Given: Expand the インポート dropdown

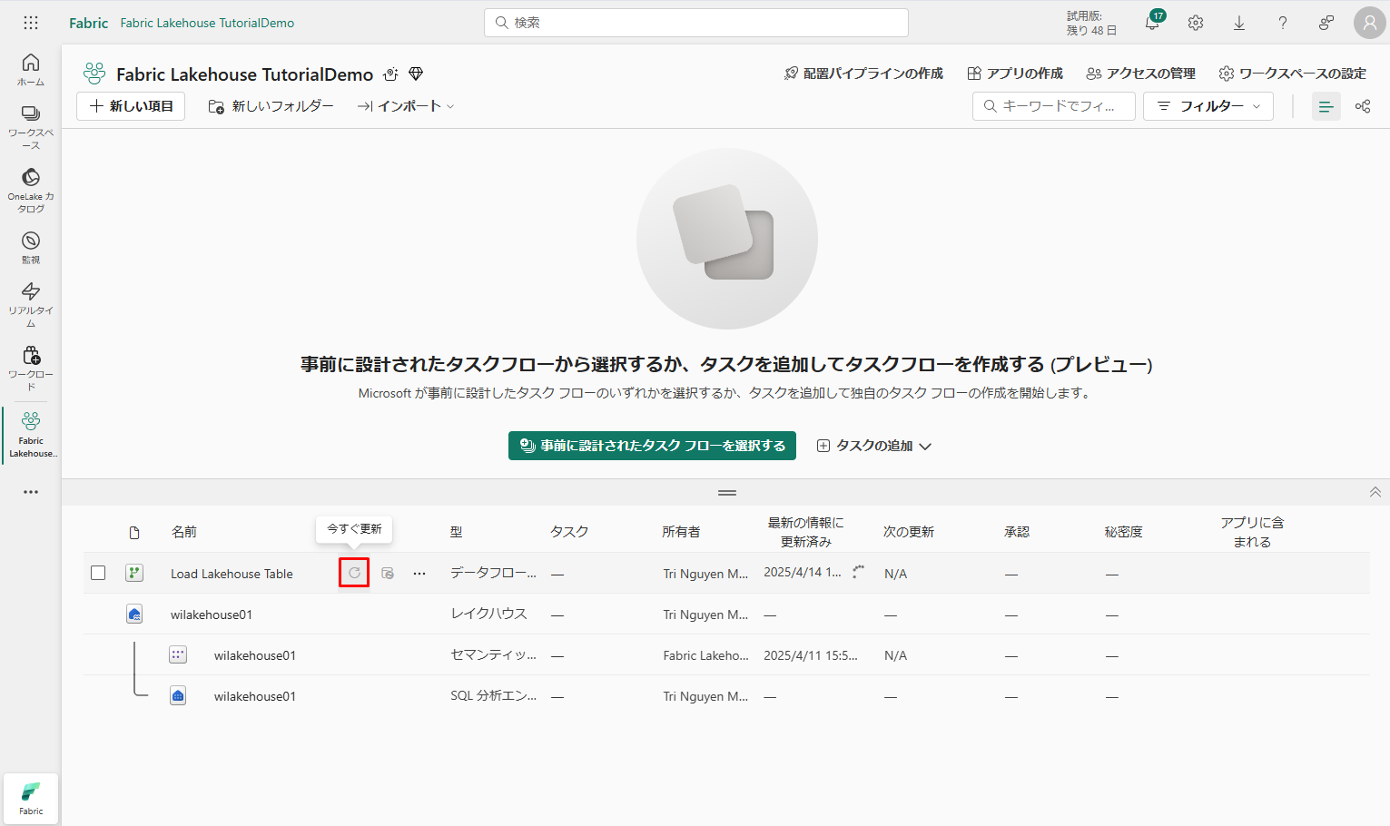Looking at the screenshot, I should pyautogui.click(x=406, y=106).
